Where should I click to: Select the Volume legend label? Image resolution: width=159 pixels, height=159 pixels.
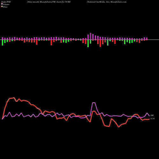click(x=6, y=4)
